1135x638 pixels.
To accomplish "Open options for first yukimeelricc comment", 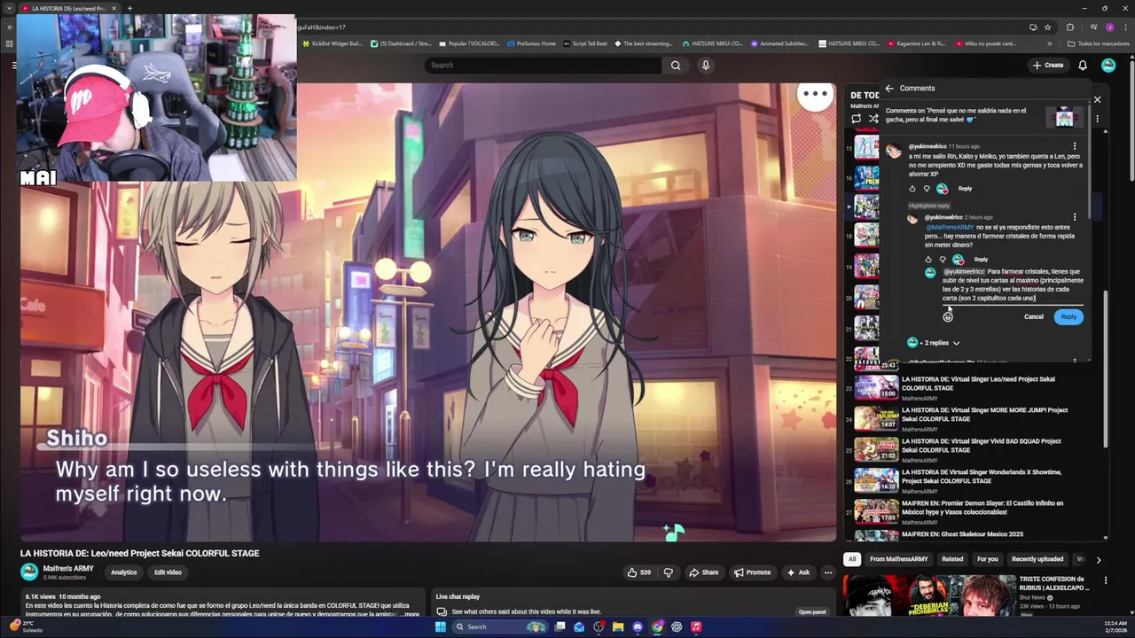I will click(1075, 146).
